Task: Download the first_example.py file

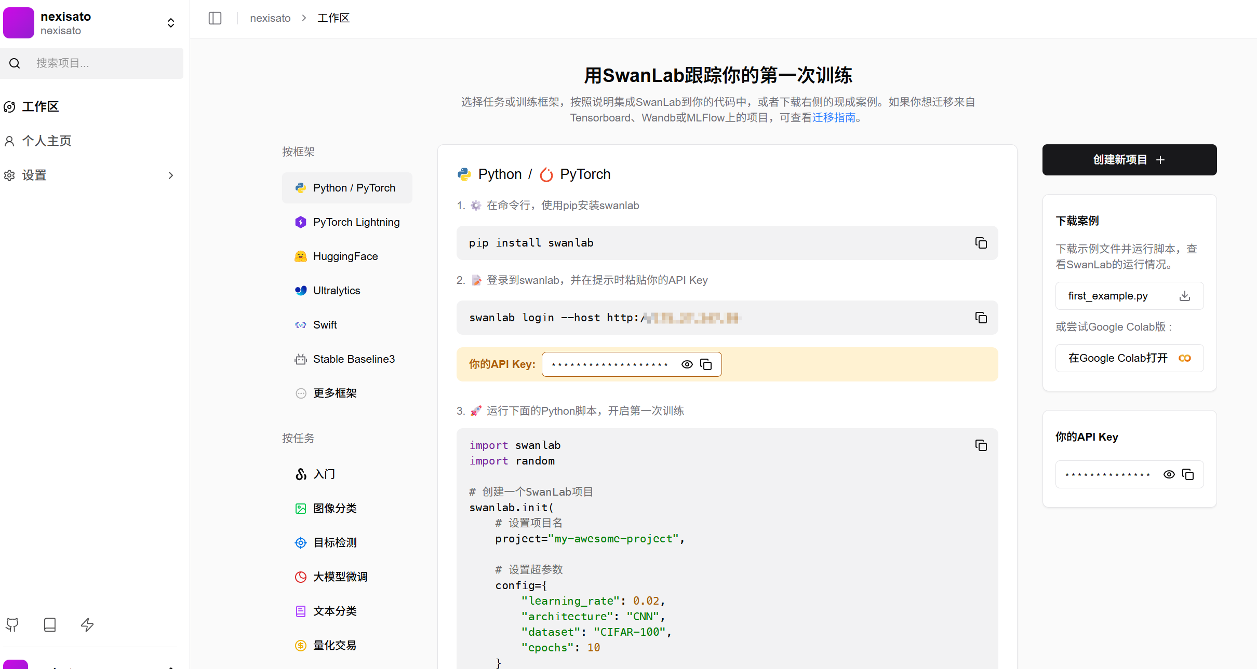Action: 1184,296
